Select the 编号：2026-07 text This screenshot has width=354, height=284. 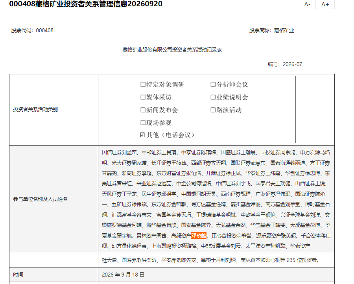[285, 65]
